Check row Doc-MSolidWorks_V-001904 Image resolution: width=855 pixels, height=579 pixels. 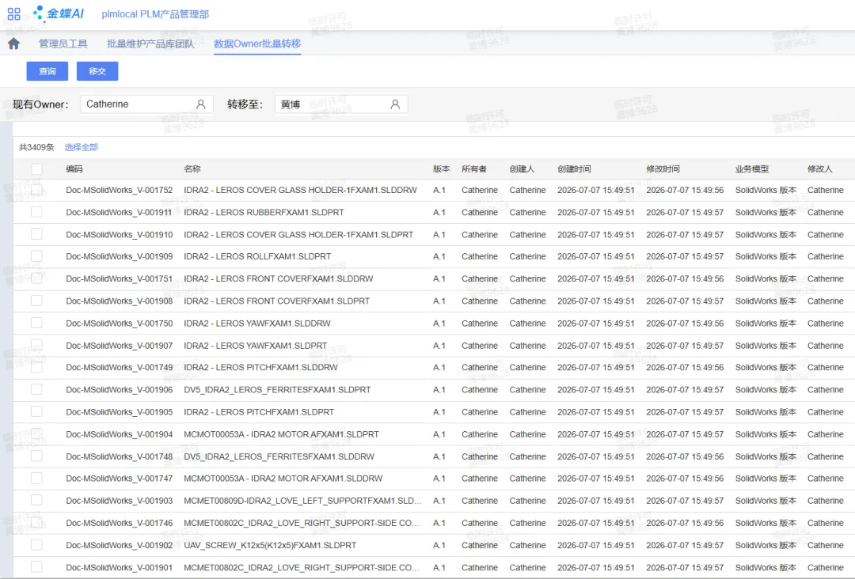36,434
